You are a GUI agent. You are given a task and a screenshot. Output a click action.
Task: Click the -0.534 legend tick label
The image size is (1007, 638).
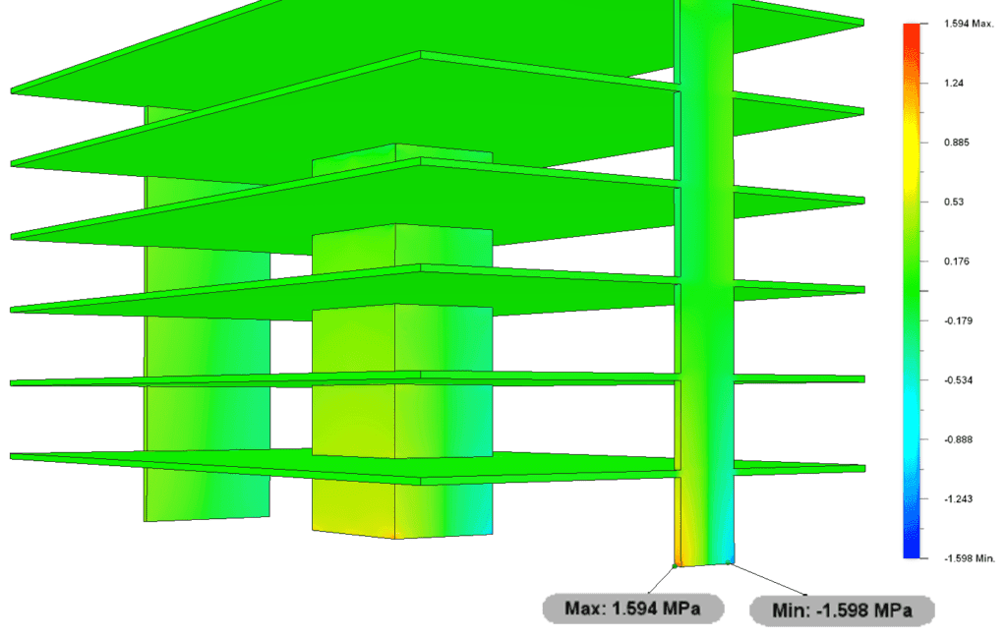tap(958, 380)
